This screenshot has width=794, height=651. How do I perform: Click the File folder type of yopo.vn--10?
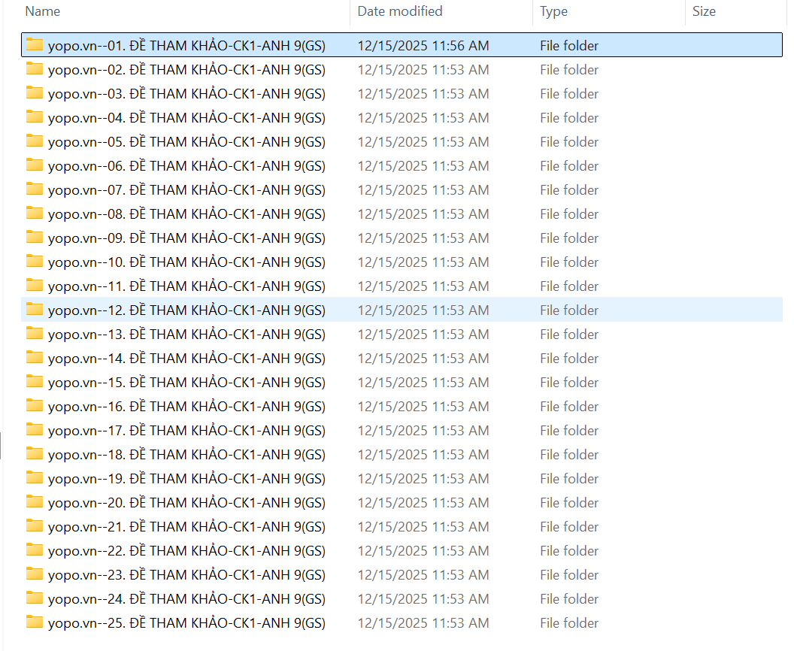pos(569,262)
